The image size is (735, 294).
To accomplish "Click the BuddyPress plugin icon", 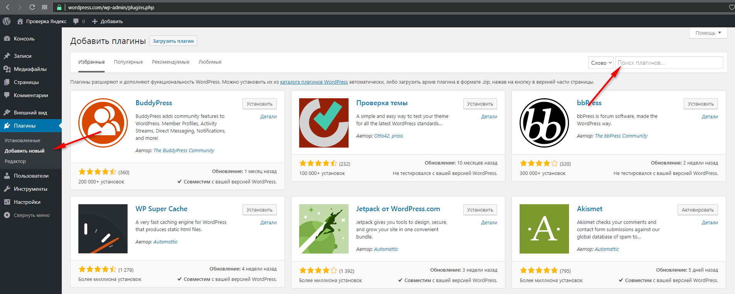I will point(103,123).
